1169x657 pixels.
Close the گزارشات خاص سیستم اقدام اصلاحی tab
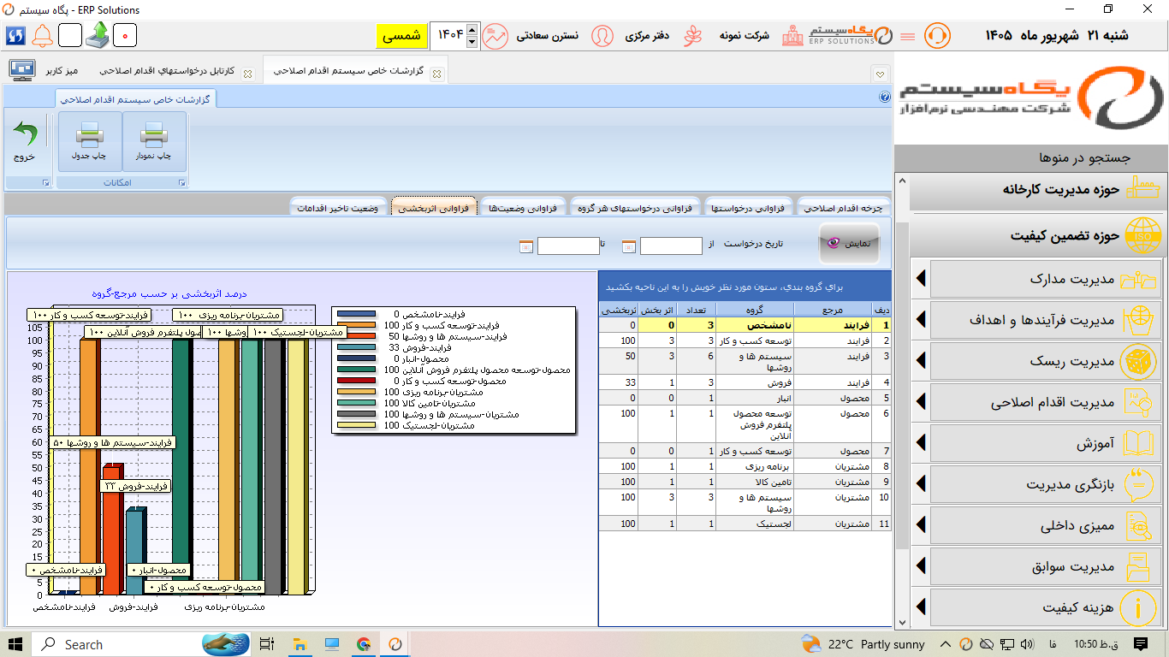tap(437, 74)
